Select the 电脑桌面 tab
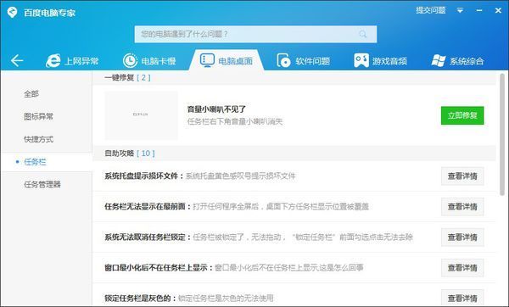This screenshot has height=307, width=509. coord(227,60)
